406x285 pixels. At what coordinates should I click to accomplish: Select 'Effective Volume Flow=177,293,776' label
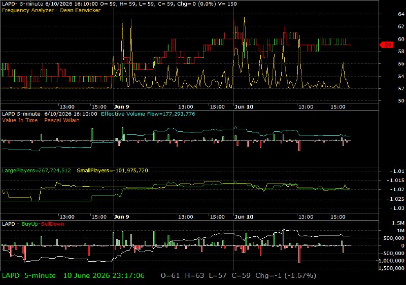click(148, 114)
